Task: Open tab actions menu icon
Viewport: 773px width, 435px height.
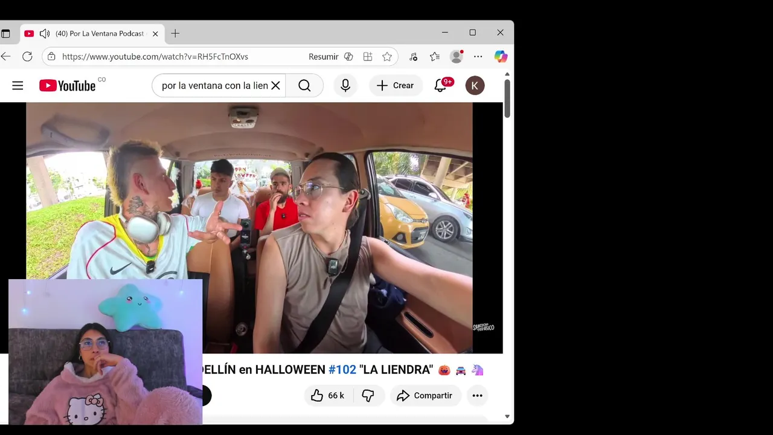Action: click(5, 34)
